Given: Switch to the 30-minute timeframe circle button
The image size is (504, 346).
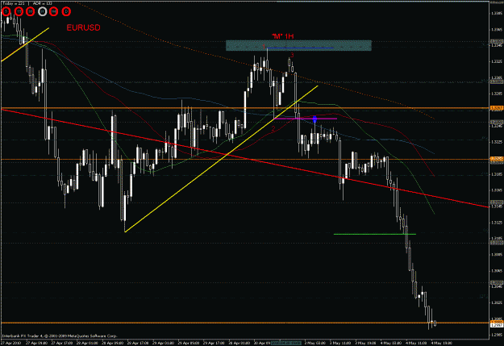Looking at the screenshot, I should (30, 11).
